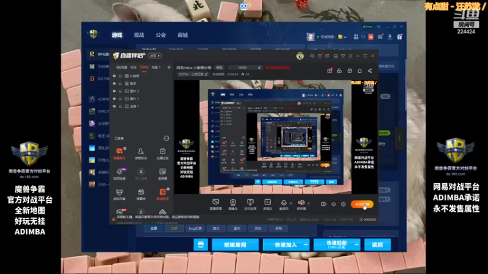The image size is (488, 274).
Task: Select the 场景 1 scene tab
Action: tap(156, 68)
